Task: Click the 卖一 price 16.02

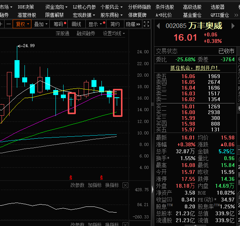Action: [x=188, y=99]
